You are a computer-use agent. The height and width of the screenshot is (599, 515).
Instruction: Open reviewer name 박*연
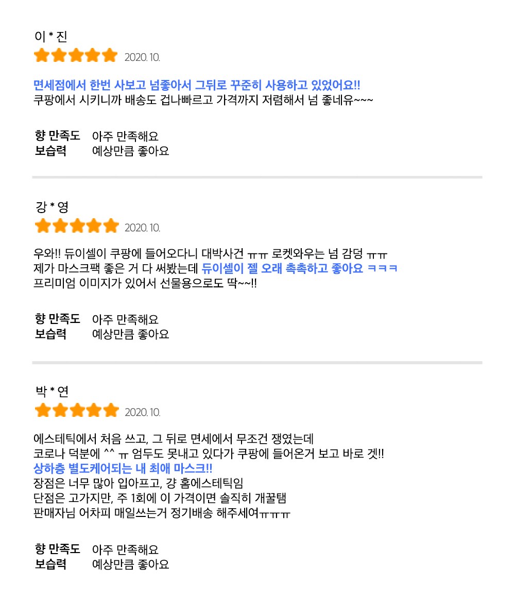pos(52,392)
